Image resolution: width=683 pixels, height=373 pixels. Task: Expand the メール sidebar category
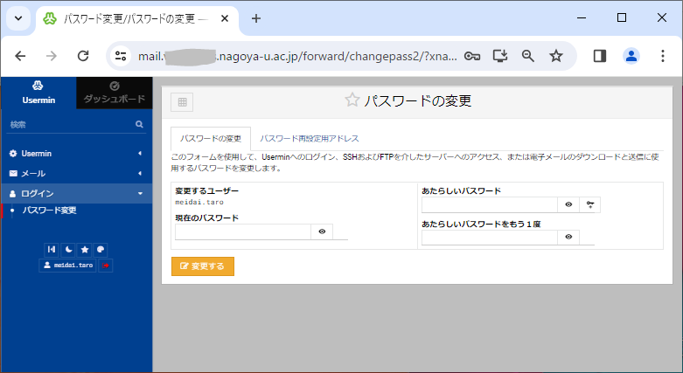tap(77, 173)
